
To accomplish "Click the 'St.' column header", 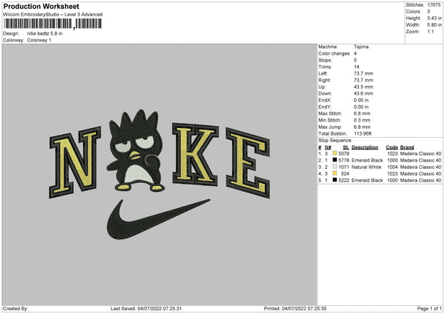I will pos(346,147).
